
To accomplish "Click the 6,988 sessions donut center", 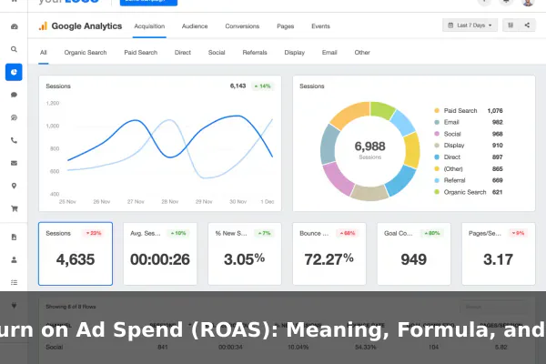I will (369, 150).
